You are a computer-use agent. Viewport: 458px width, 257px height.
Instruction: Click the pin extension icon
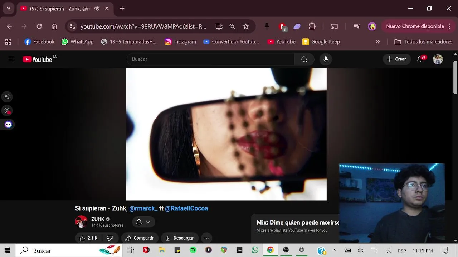tap(267, 26)
